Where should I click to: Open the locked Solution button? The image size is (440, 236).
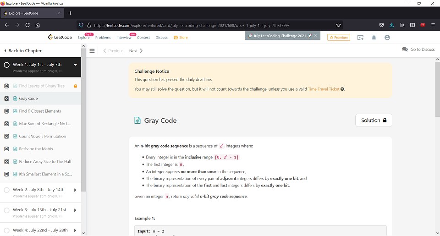tap(374, 120)
